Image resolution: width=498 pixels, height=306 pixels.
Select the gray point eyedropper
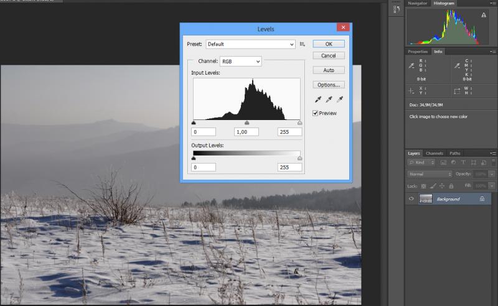tap(329, 100)
